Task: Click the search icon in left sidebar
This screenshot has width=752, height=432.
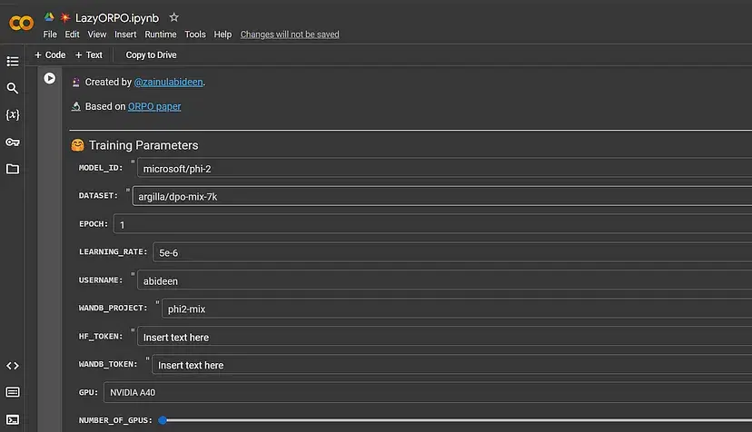Action: point(13,88)
